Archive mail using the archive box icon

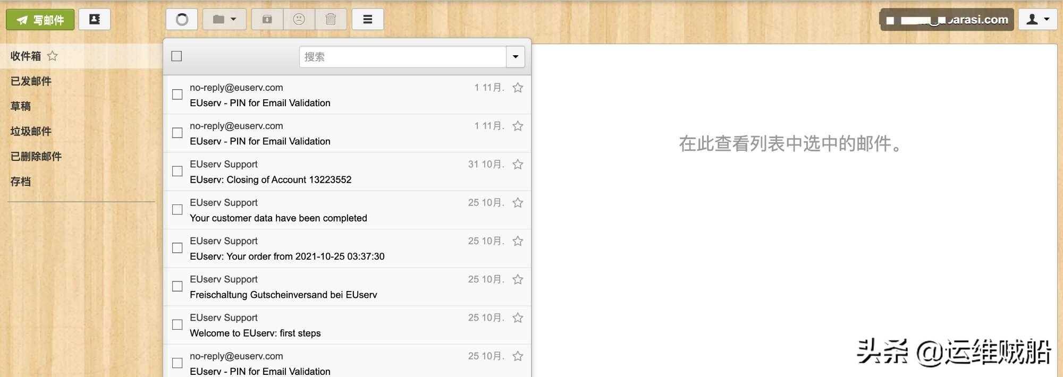coord(267,20)
